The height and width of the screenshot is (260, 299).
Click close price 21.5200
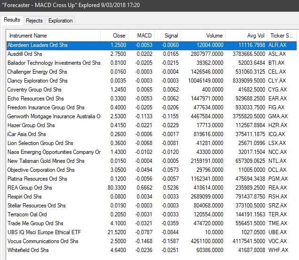(117, 232)
